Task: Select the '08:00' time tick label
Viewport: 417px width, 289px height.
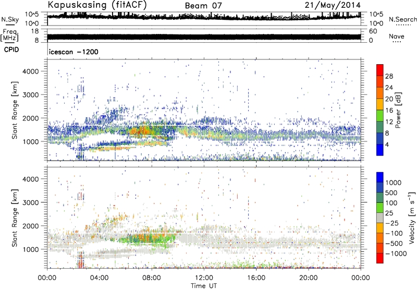Action: pyautogui.click(x=151, y=278)
